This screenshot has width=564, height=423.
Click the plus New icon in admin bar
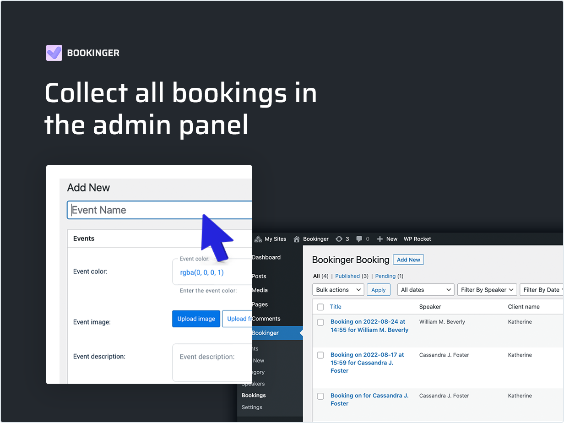click(380, 239)
